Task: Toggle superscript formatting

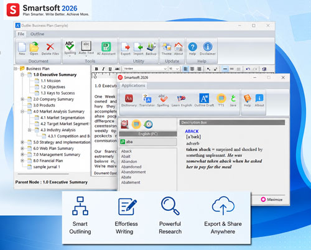Action: [215, 69]
